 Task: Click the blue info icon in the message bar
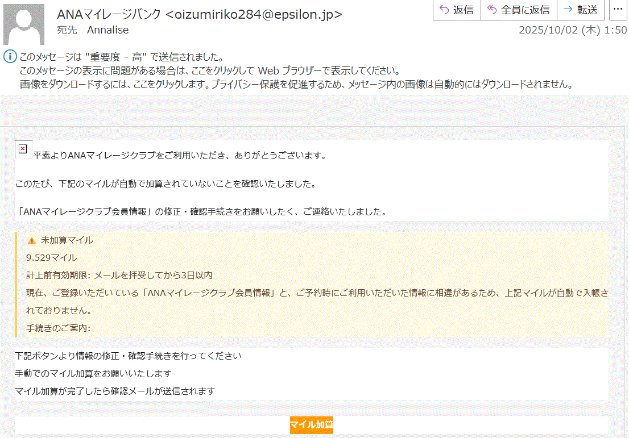pos(10,57)
